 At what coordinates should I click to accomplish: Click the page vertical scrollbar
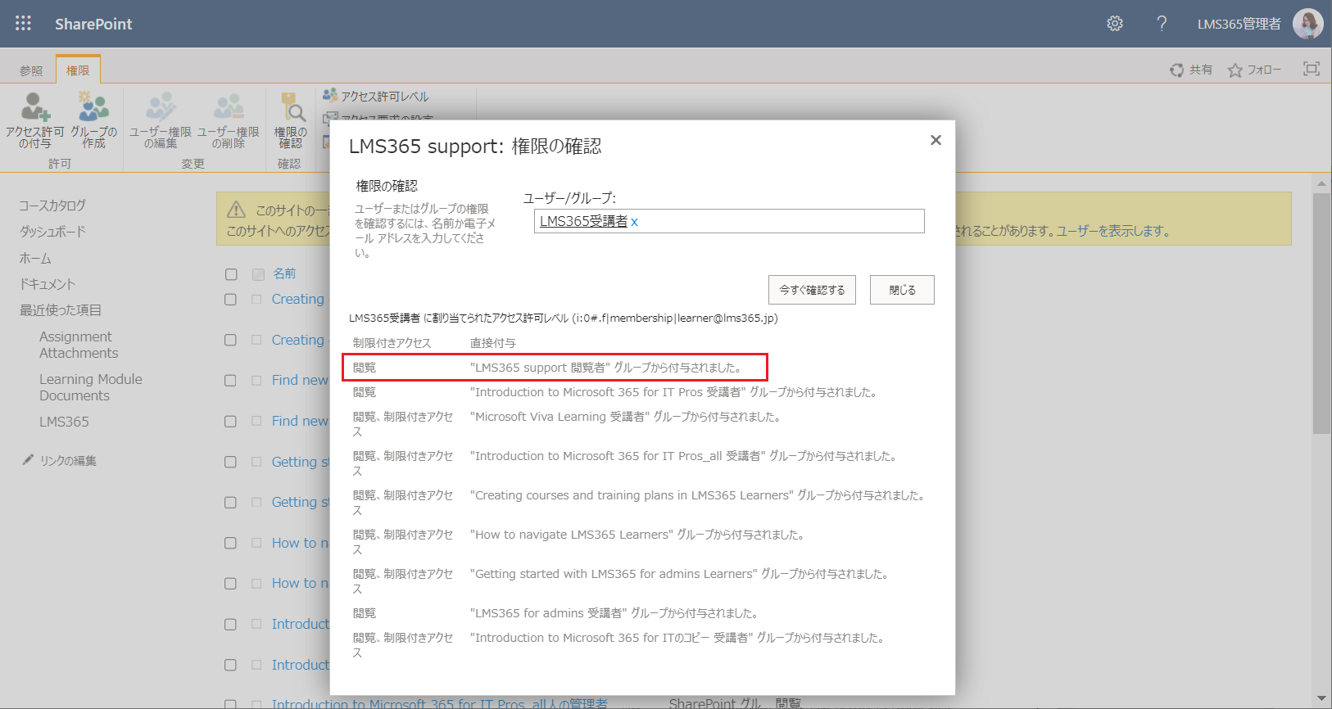1321,314
